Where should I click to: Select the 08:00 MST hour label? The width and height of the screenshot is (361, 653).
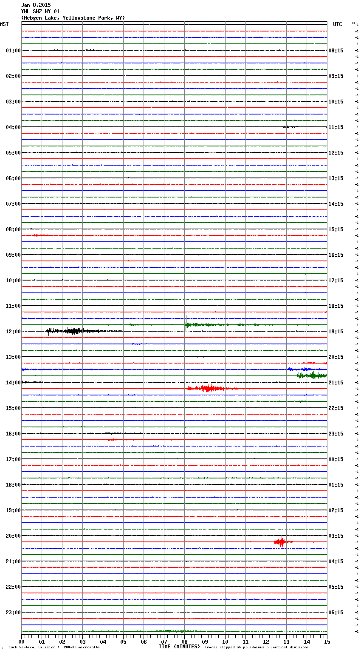pos(13,229)
